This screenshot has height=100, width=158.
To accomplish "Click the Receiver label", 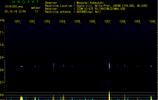I will coord(51,9).
